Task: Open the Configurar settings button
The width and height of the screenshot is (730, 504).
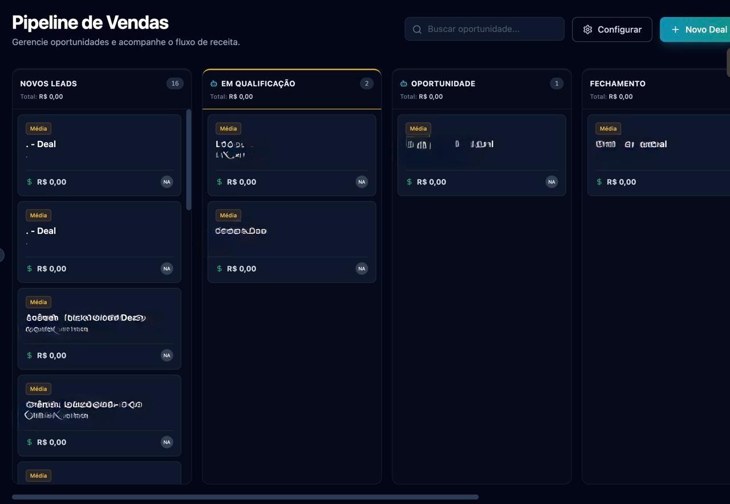Action: pos(612,30)
